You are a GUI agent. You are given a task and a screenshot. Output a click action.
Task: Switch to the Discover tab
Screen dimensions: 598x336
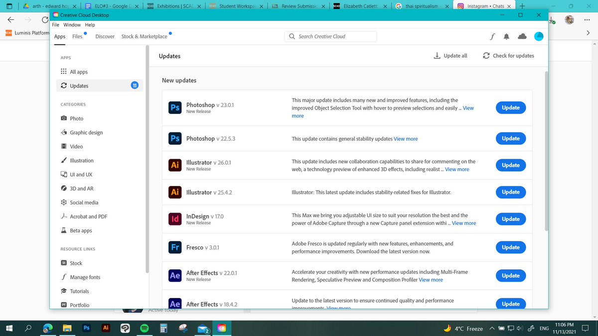pyautogui.click(x=105, y=36)
